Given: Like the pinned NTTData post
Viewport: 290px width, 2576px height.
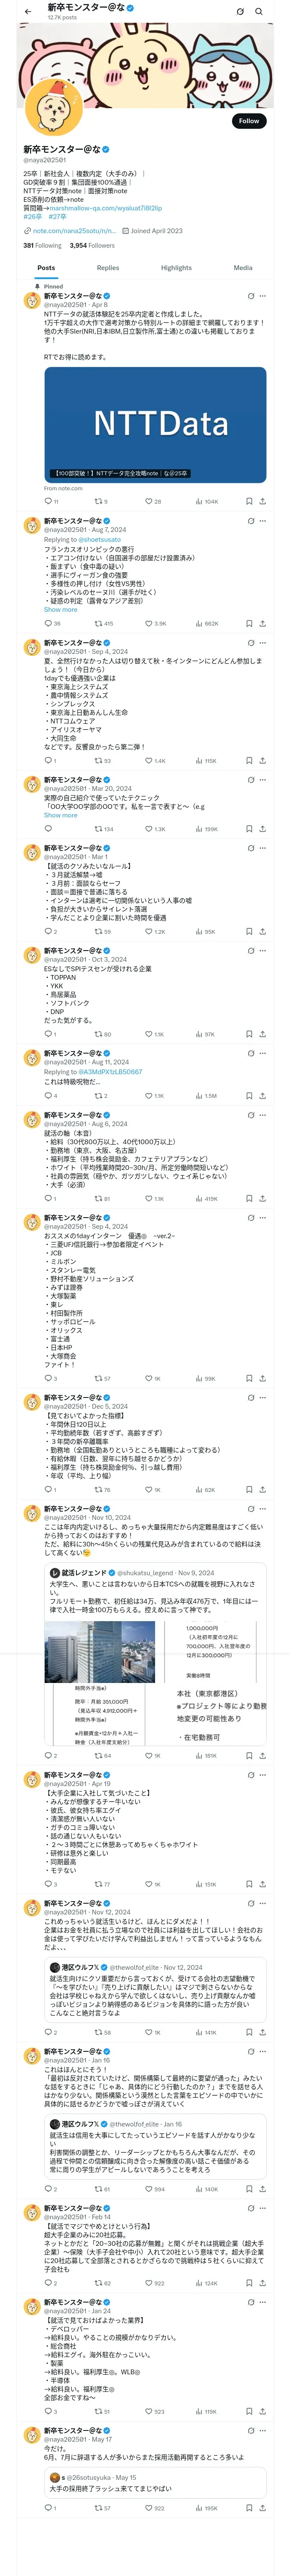Looking at the screenshot, I should pyautogui.click(x=150, y=501).
